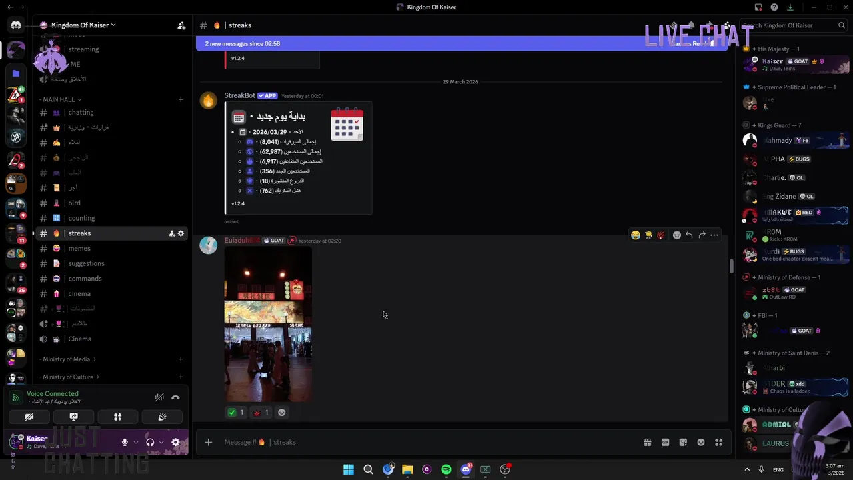Show hidden system tray icons
This screenshot has width=853, height=480.
tap(746, 469)
